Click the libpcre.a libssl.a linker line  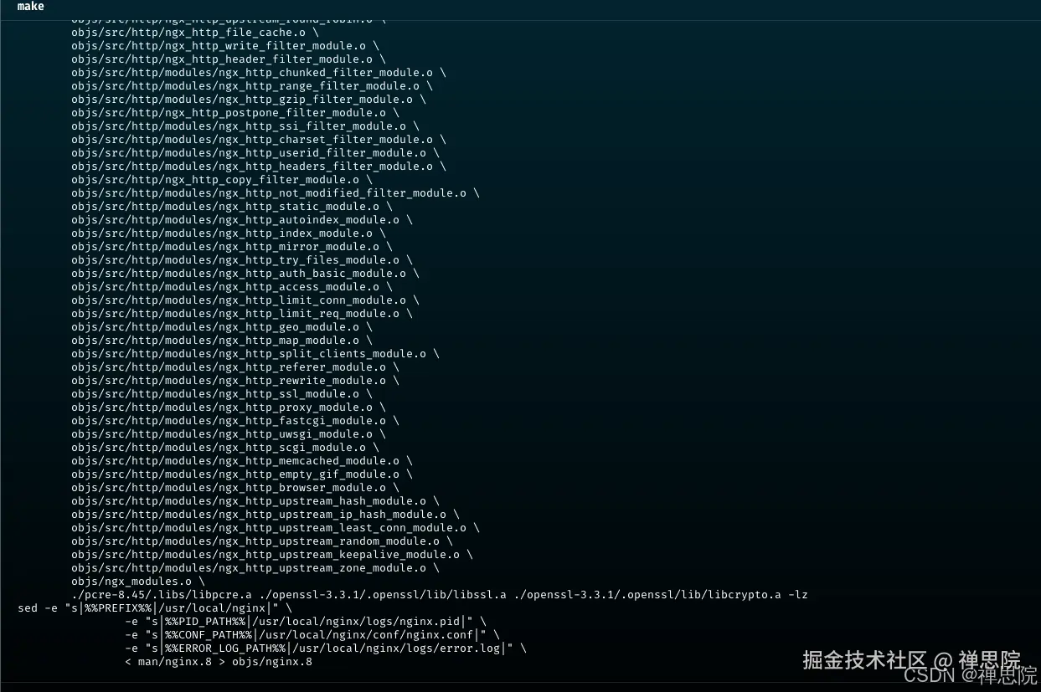439,595
